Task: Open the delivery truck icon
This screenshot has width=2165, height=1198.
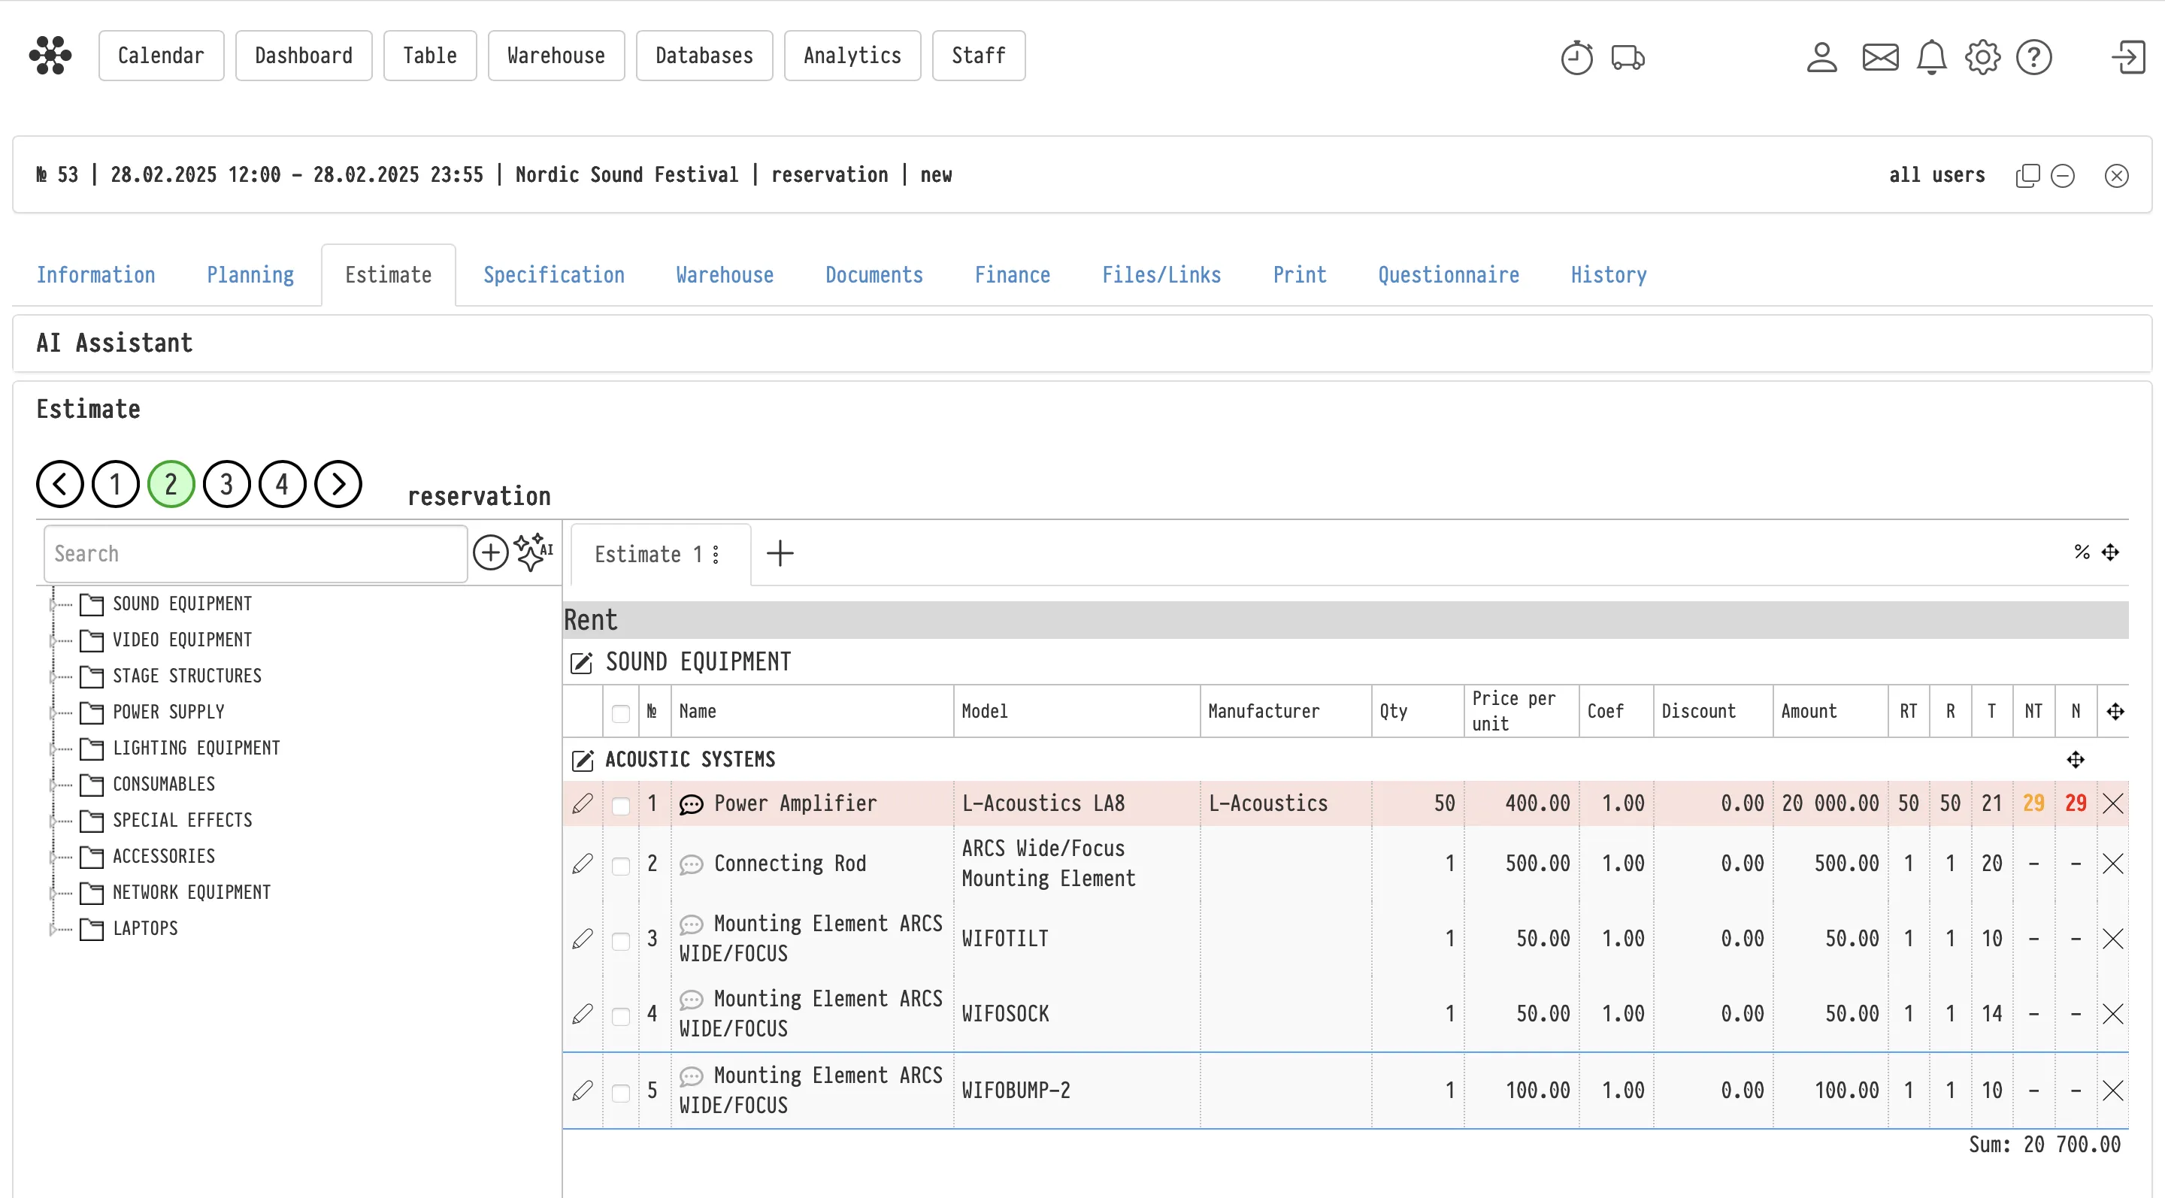Action: click(x=1627, y=57)
